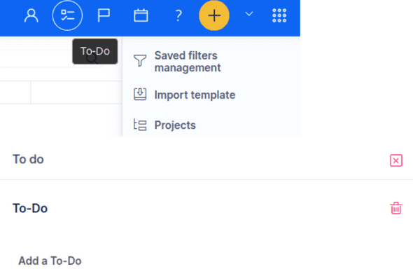Click the yellow plus button

[214, 15]
